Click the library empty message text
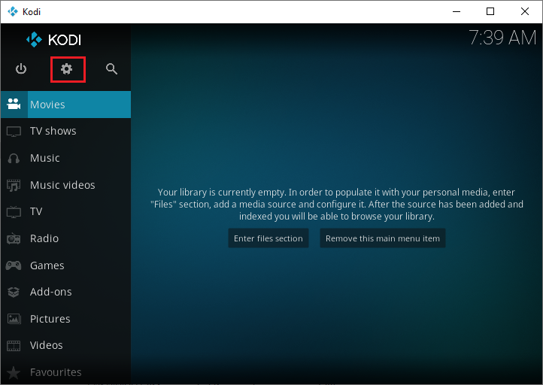Image resolution: width=543 pixels, height=385 pixels. pos(337,205)
